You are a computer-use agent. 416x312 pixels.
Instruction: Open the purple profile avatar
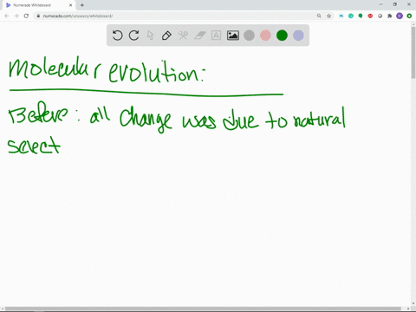[400, 16]
